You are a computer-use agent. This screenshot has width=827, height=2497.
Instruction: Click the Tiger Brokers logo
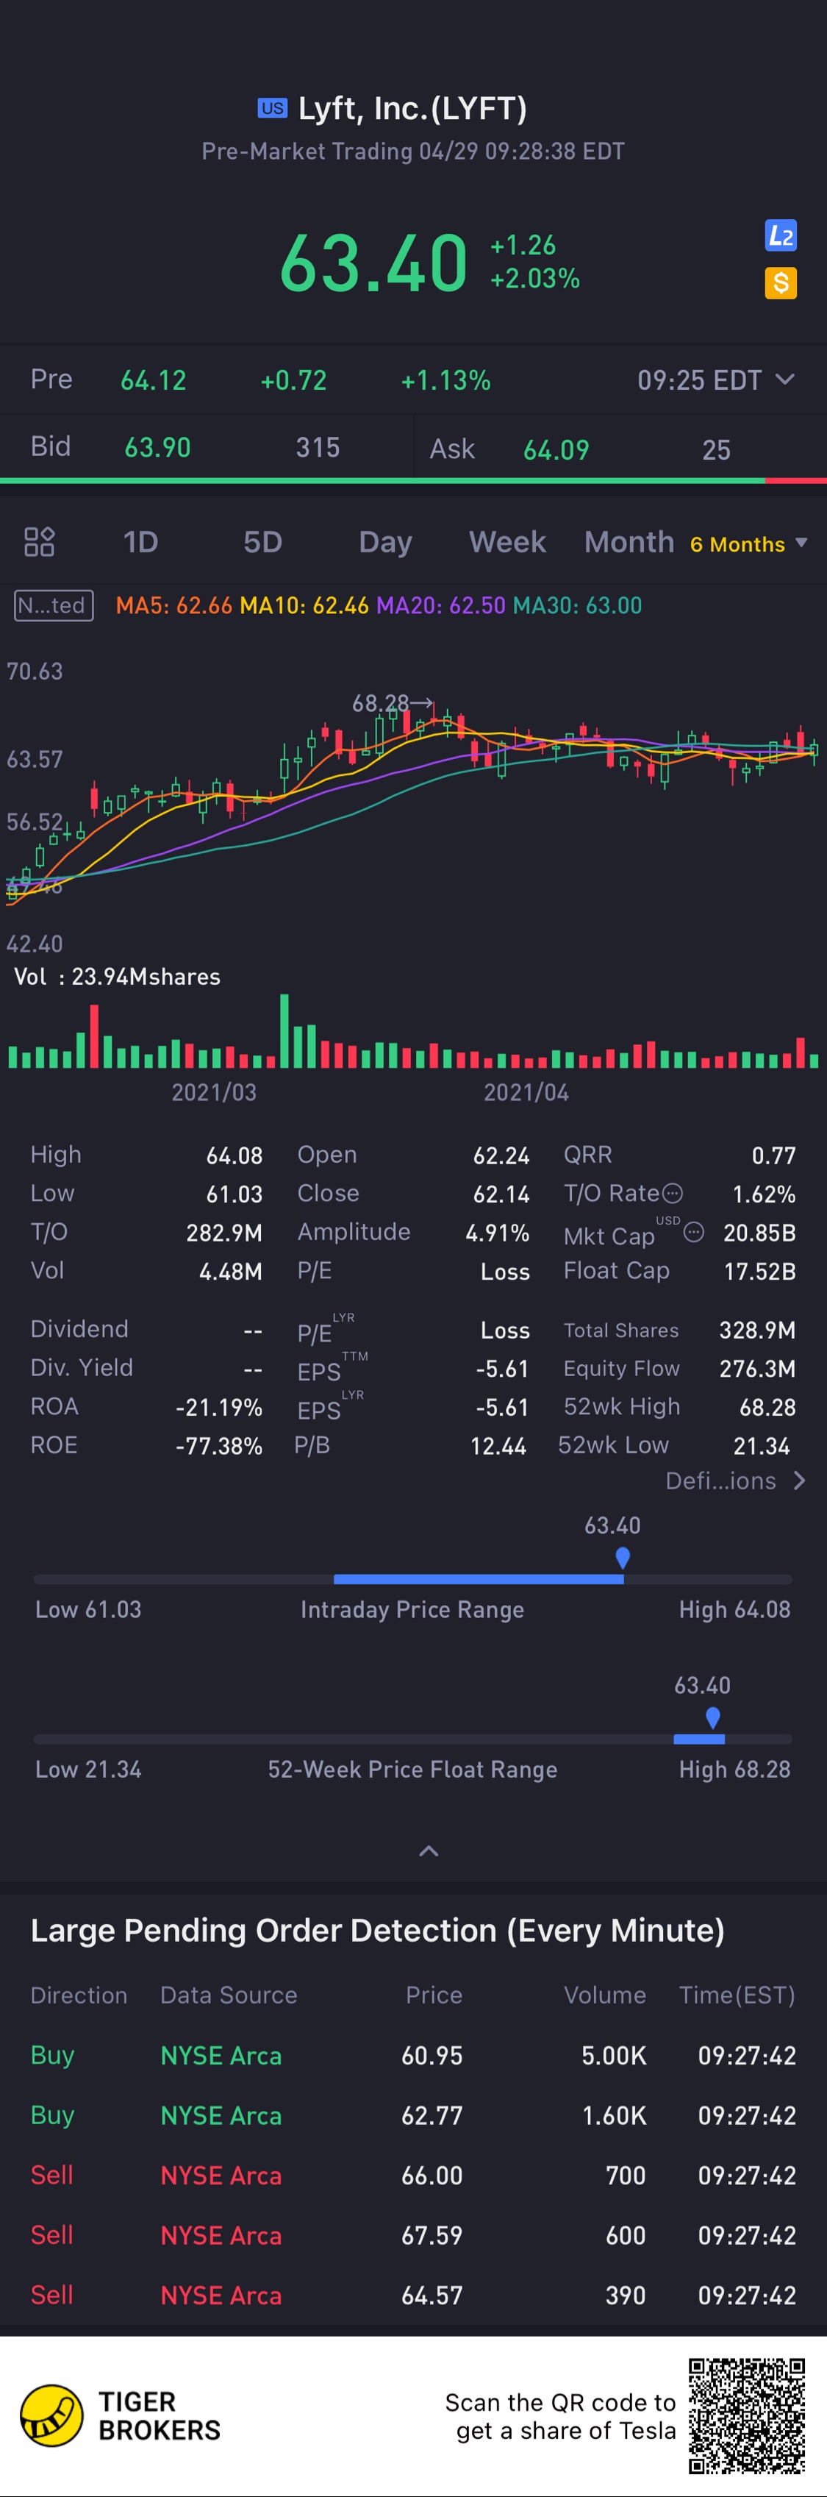pos(52,2415)
